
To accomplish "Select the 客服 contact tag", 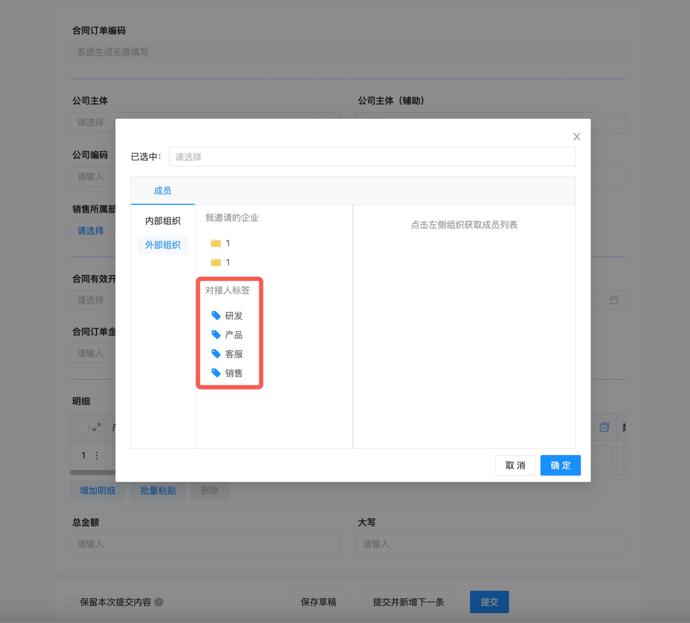I will click(x=234, y=354).
